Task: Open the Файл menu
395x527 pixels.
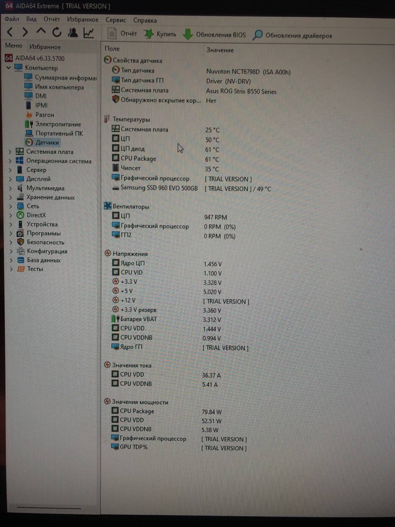Action: 12,19
